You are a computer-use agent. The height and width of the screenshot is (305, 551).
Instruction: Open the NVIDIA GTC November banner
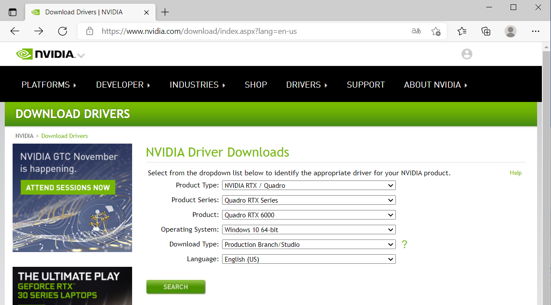point(72,198)
